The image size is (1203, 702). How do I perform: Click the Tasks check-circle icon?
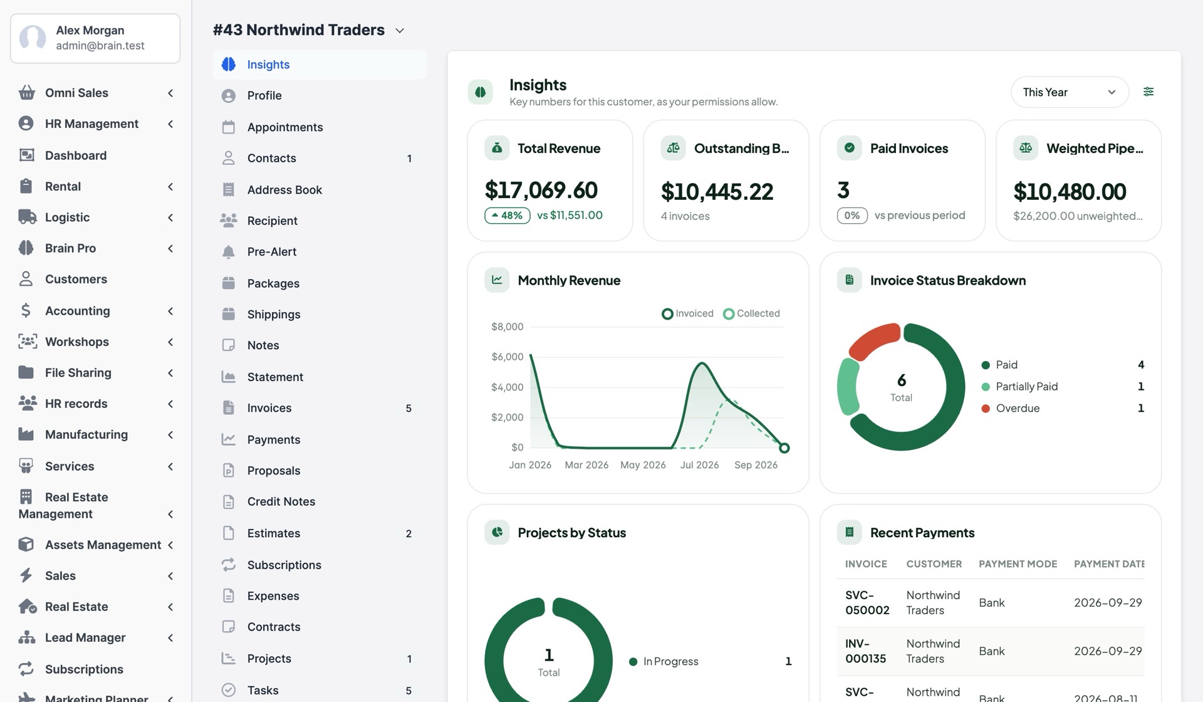229,690
